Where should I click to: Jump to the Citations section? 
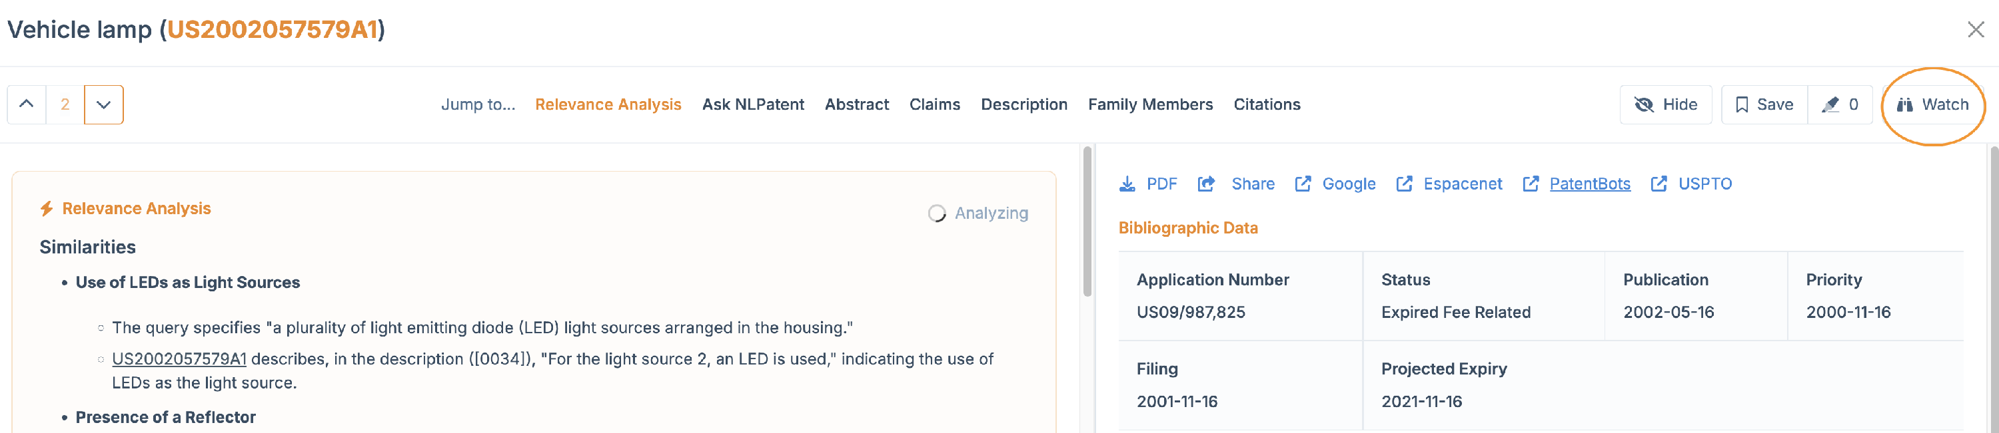1267,104
